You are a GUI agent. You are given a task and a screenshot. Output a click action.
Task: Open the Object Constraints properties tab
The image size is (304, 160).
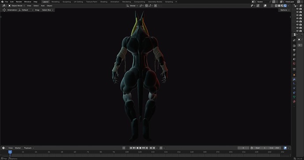[x=294, y=93]
